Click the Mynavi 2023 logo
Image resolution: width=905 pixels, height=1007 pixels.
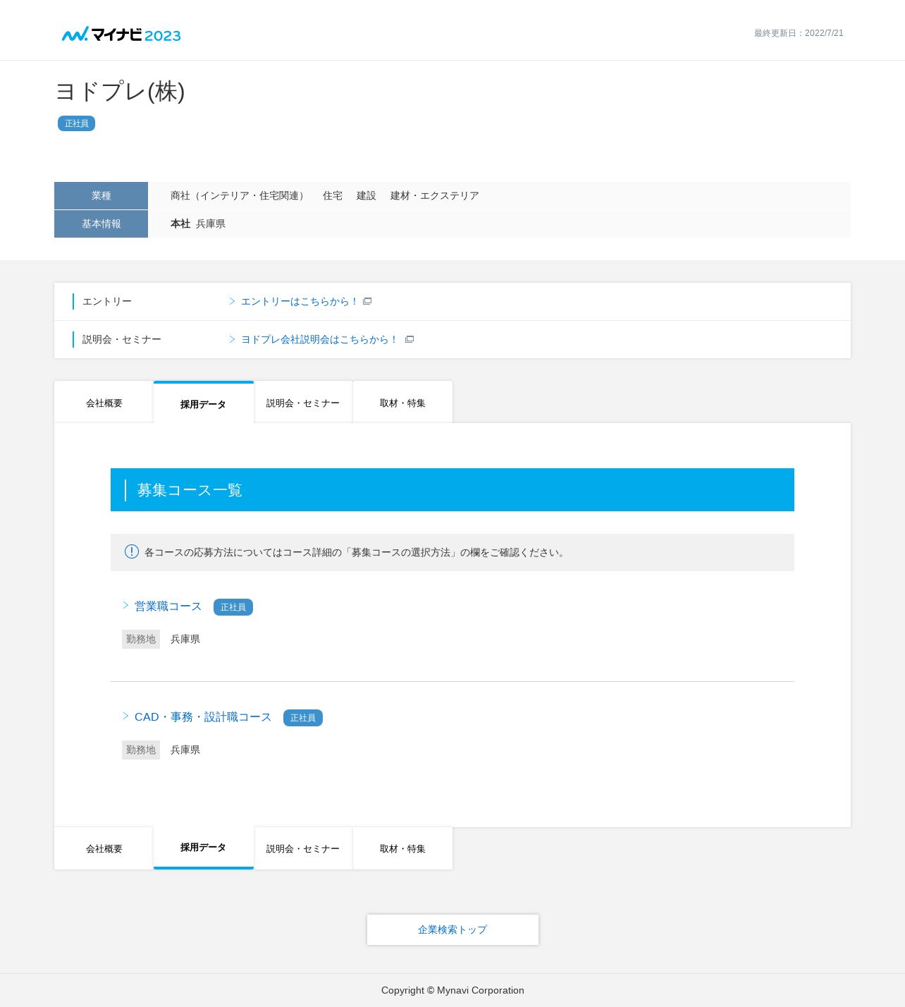pyautogui.click(x=121, y=34)
